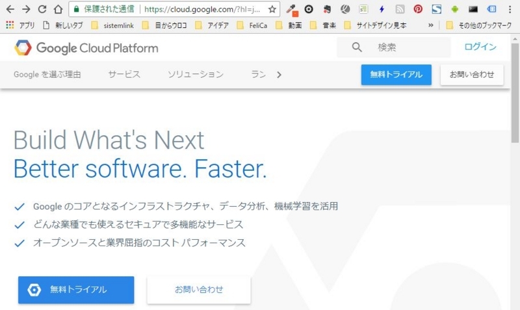Click into the 検索 search field
The height and width of the screenshot is (310, 520).
[x=394, y=47]
